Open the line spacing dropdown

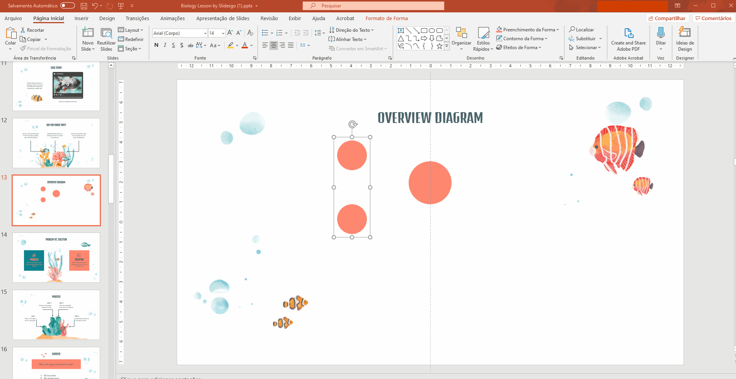[320, 33]
